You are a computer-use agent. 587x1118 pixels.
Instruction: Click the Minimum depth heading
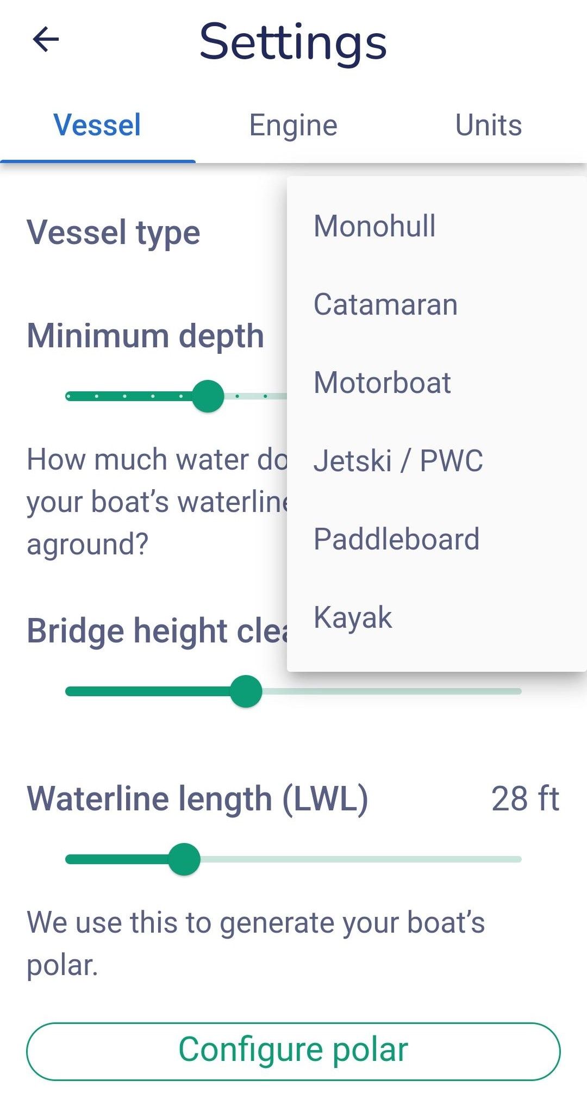click(145, 336)
